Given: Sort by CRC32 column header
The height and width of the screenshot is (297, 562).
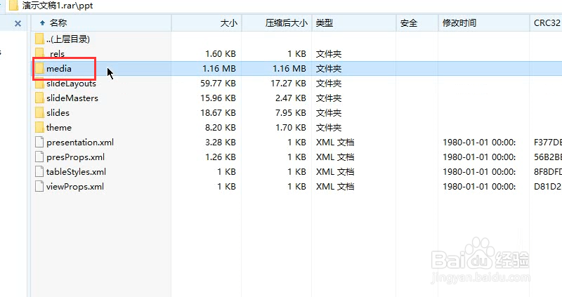Looking at the screenshot, I should (x=546, y=23).
